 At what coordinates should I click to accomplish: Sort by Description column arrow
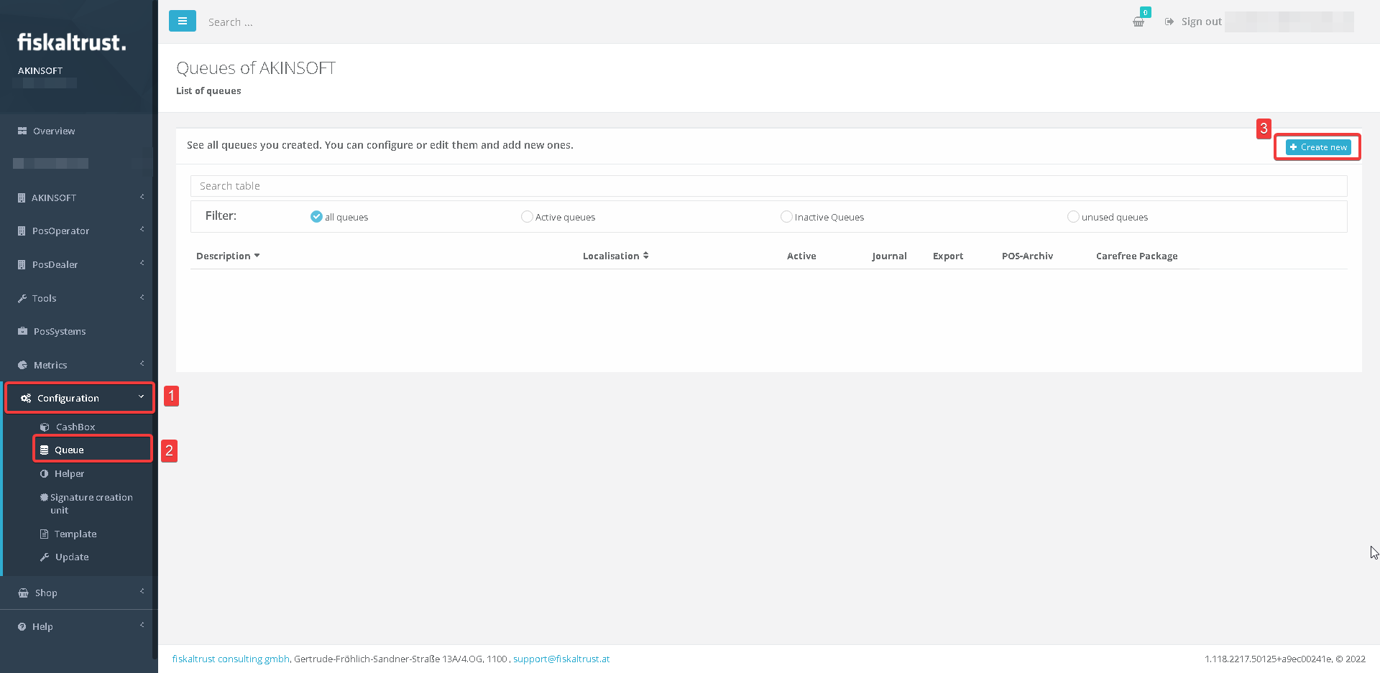pyautogui.click(x=257, y=256)
